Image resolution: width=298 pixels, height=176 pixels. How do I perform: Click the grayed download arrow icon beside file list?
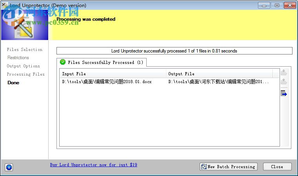[x=284, y=73]
